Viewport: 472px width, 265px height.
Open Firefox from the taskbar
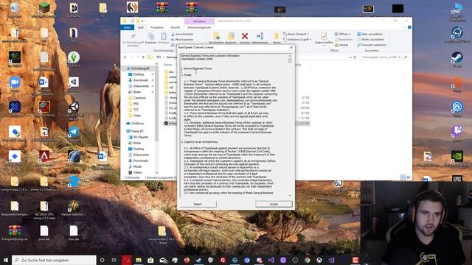pyautogui.click(x=187, y=260)
